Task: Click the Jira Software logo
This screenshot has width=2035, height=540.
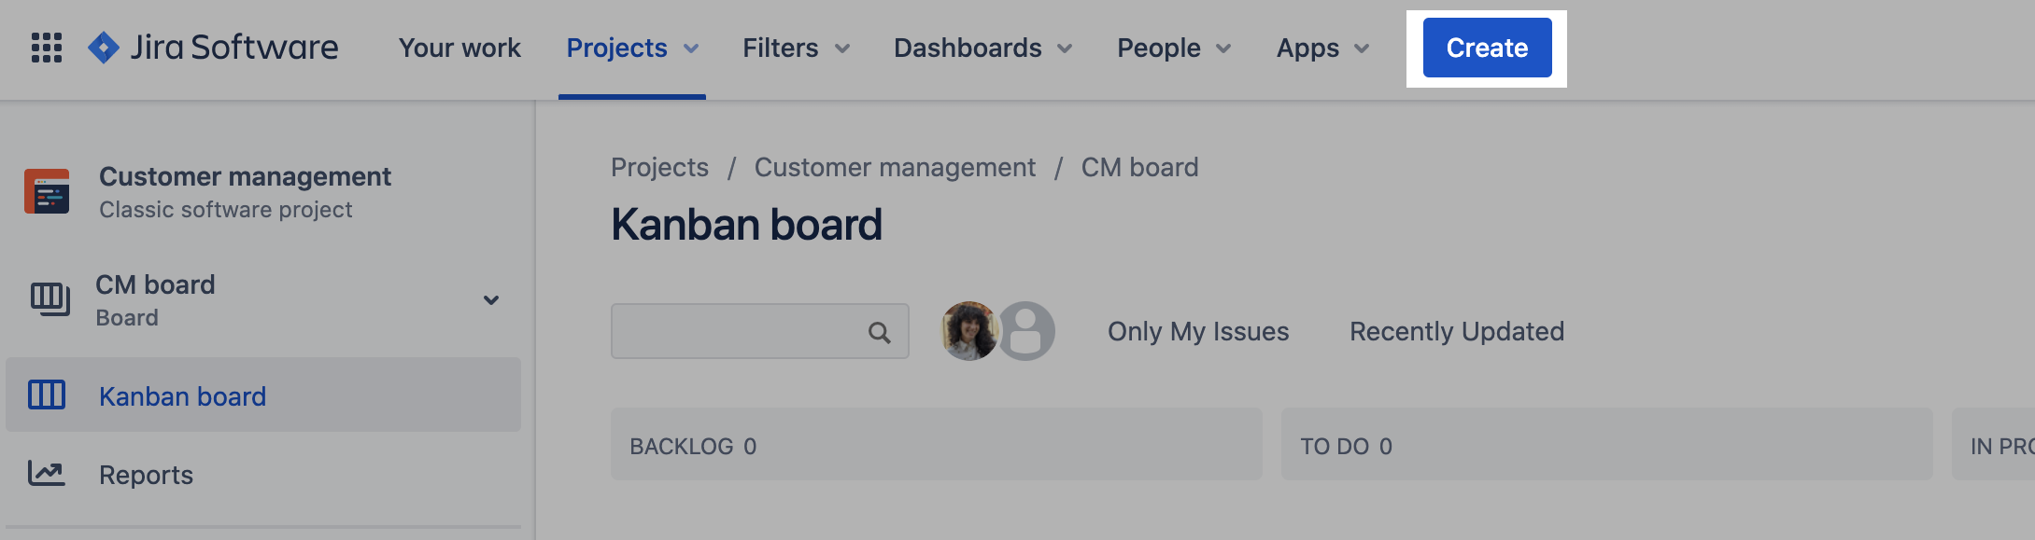Action: [213, 48]
